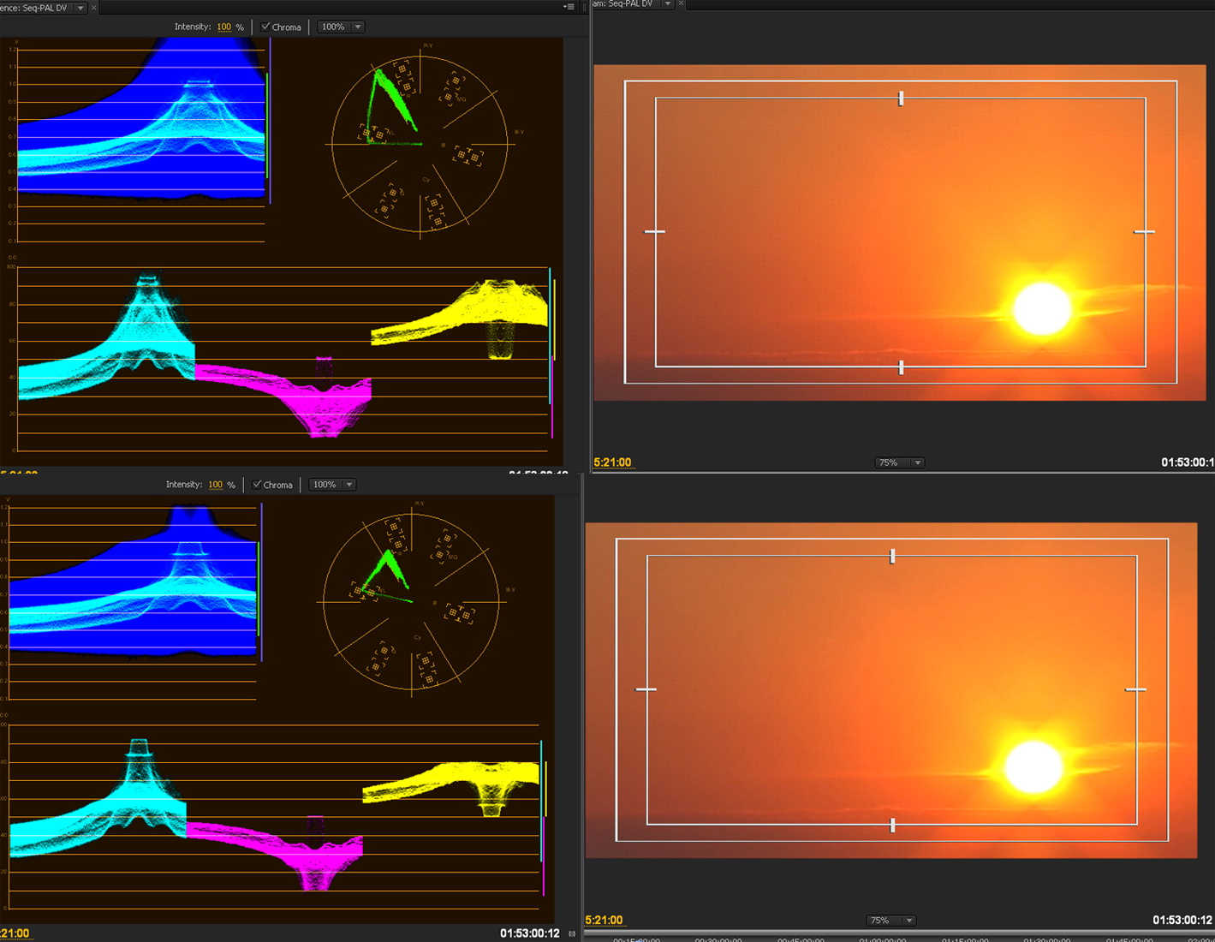
Task: Click the bottom program monitor current timecode
Action: tap(604, 921)
